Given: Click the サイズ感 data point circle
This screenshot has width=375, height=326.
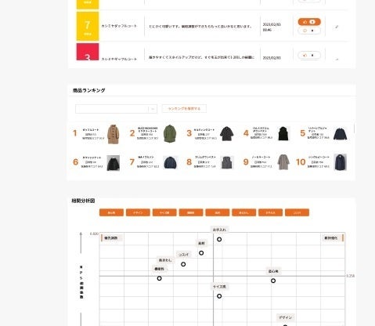Looking at the screenshot, I should [x=219, y=296].
